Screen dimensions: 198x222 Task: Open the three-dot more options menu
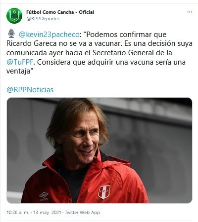(190, 12)
